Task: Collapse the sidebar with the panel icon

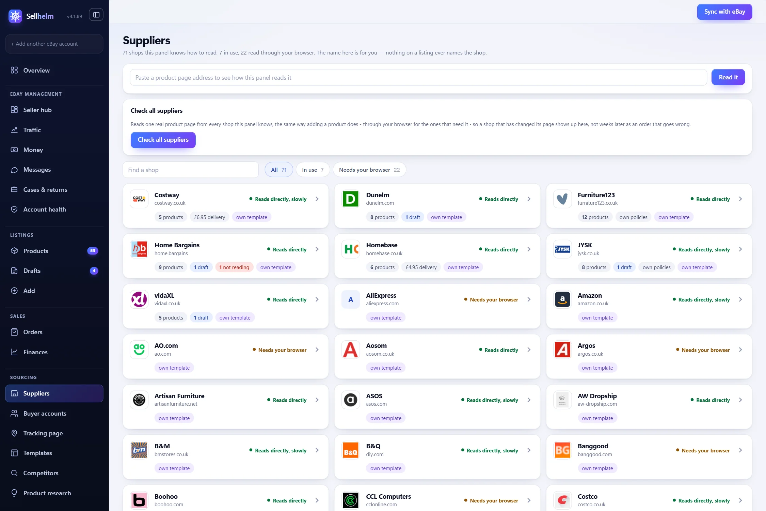Action: click(x=96, y=15)
